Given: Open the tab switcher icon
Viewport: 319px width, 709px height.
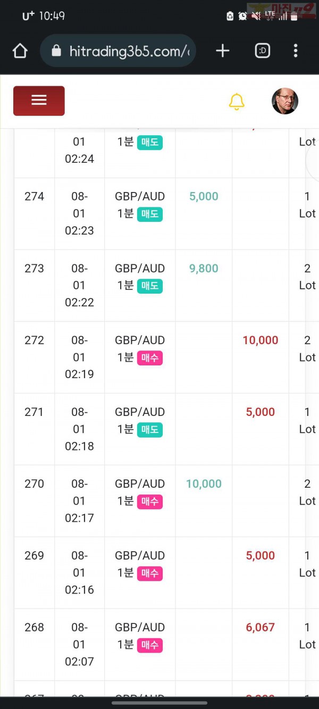Looking at the screenshot, I should pyautogui.click(x=263, y=51).
